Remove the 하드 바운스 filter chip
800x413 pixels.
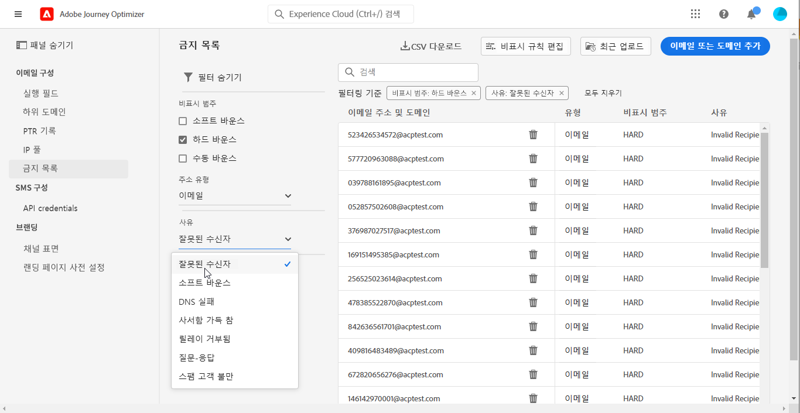(x=474, y=93)
